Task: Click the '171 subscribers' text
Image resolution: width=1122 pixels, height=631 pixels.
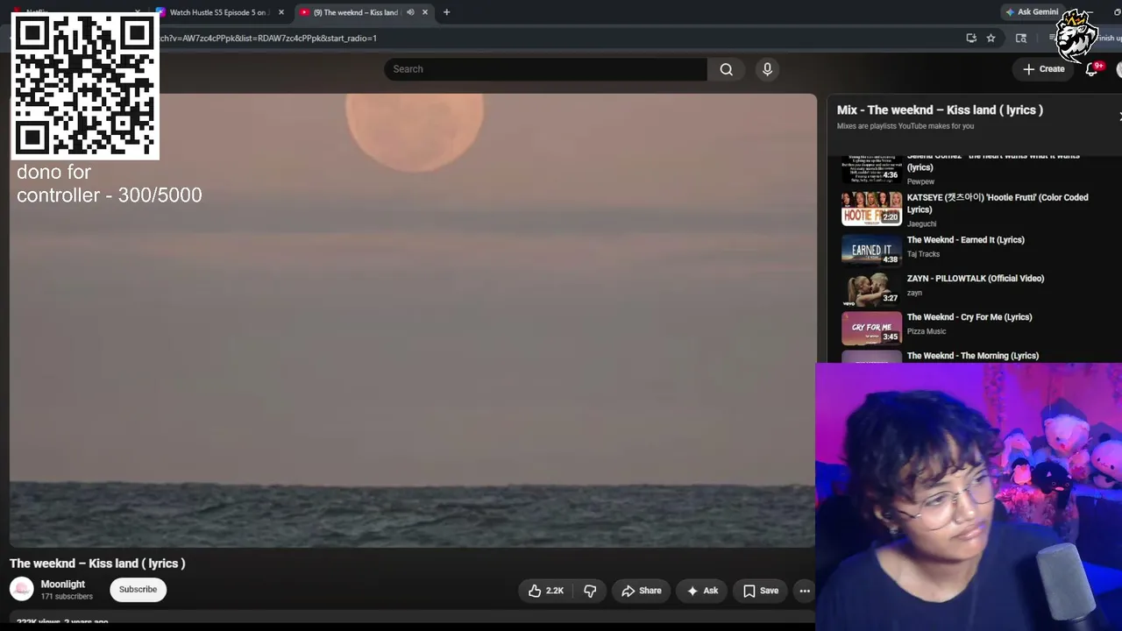Action: tap(67, 597)
